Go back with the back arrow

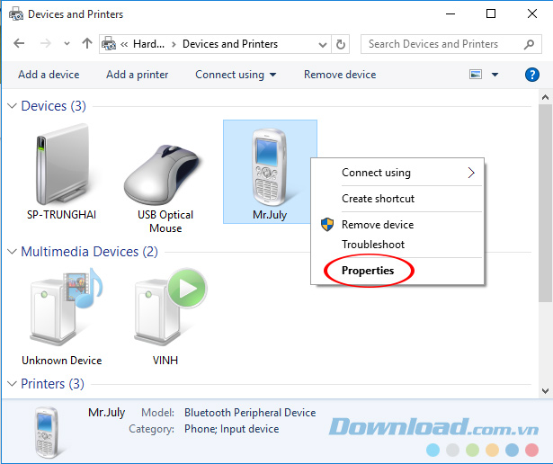[19, 44]
